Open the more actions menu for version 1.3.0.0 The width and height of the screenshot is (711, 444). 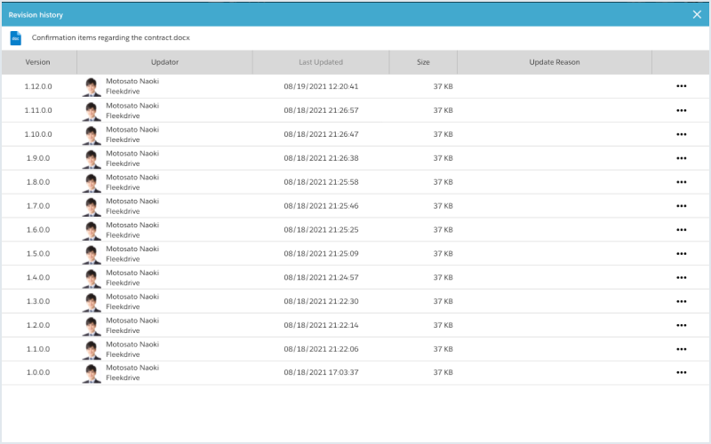(681, 301)
